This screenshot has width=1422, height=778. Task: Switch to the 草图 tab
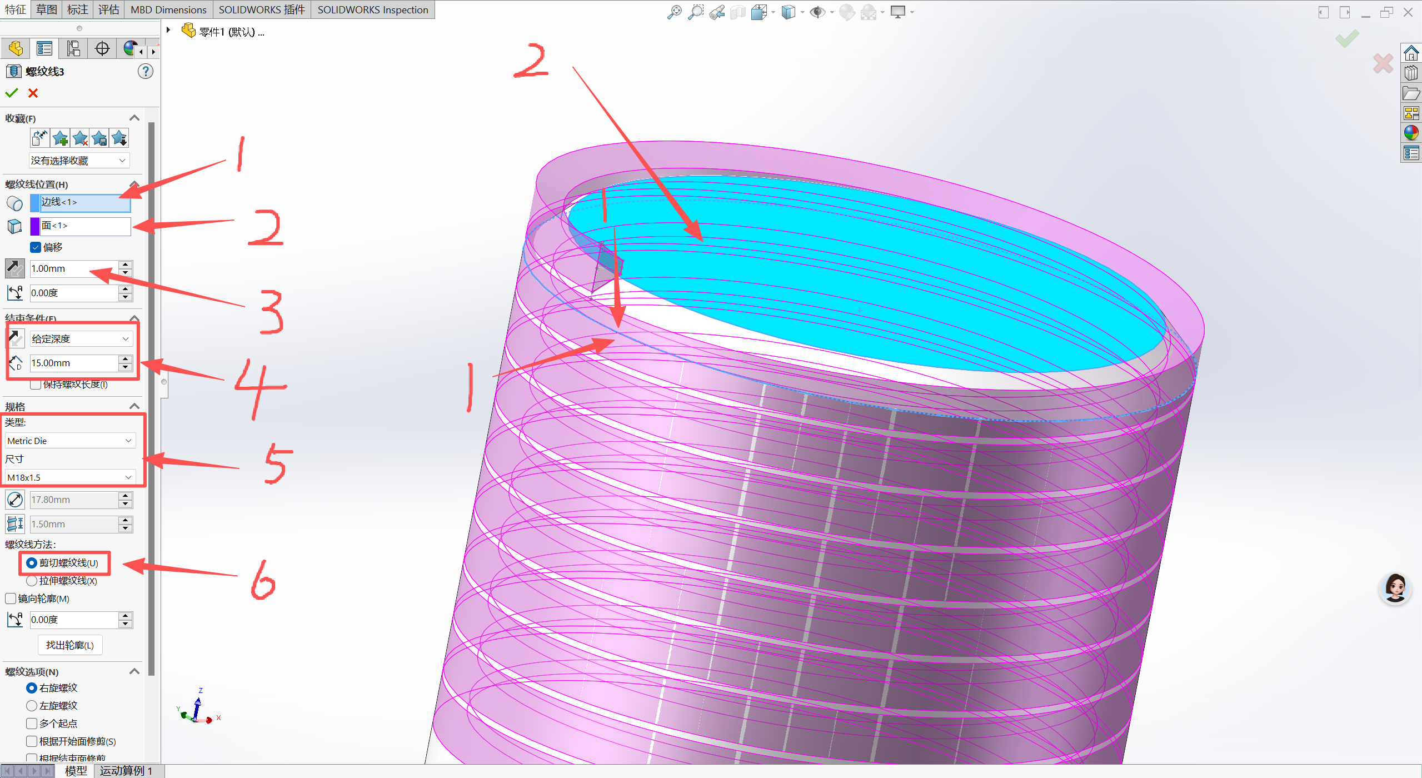click(47, 9)
